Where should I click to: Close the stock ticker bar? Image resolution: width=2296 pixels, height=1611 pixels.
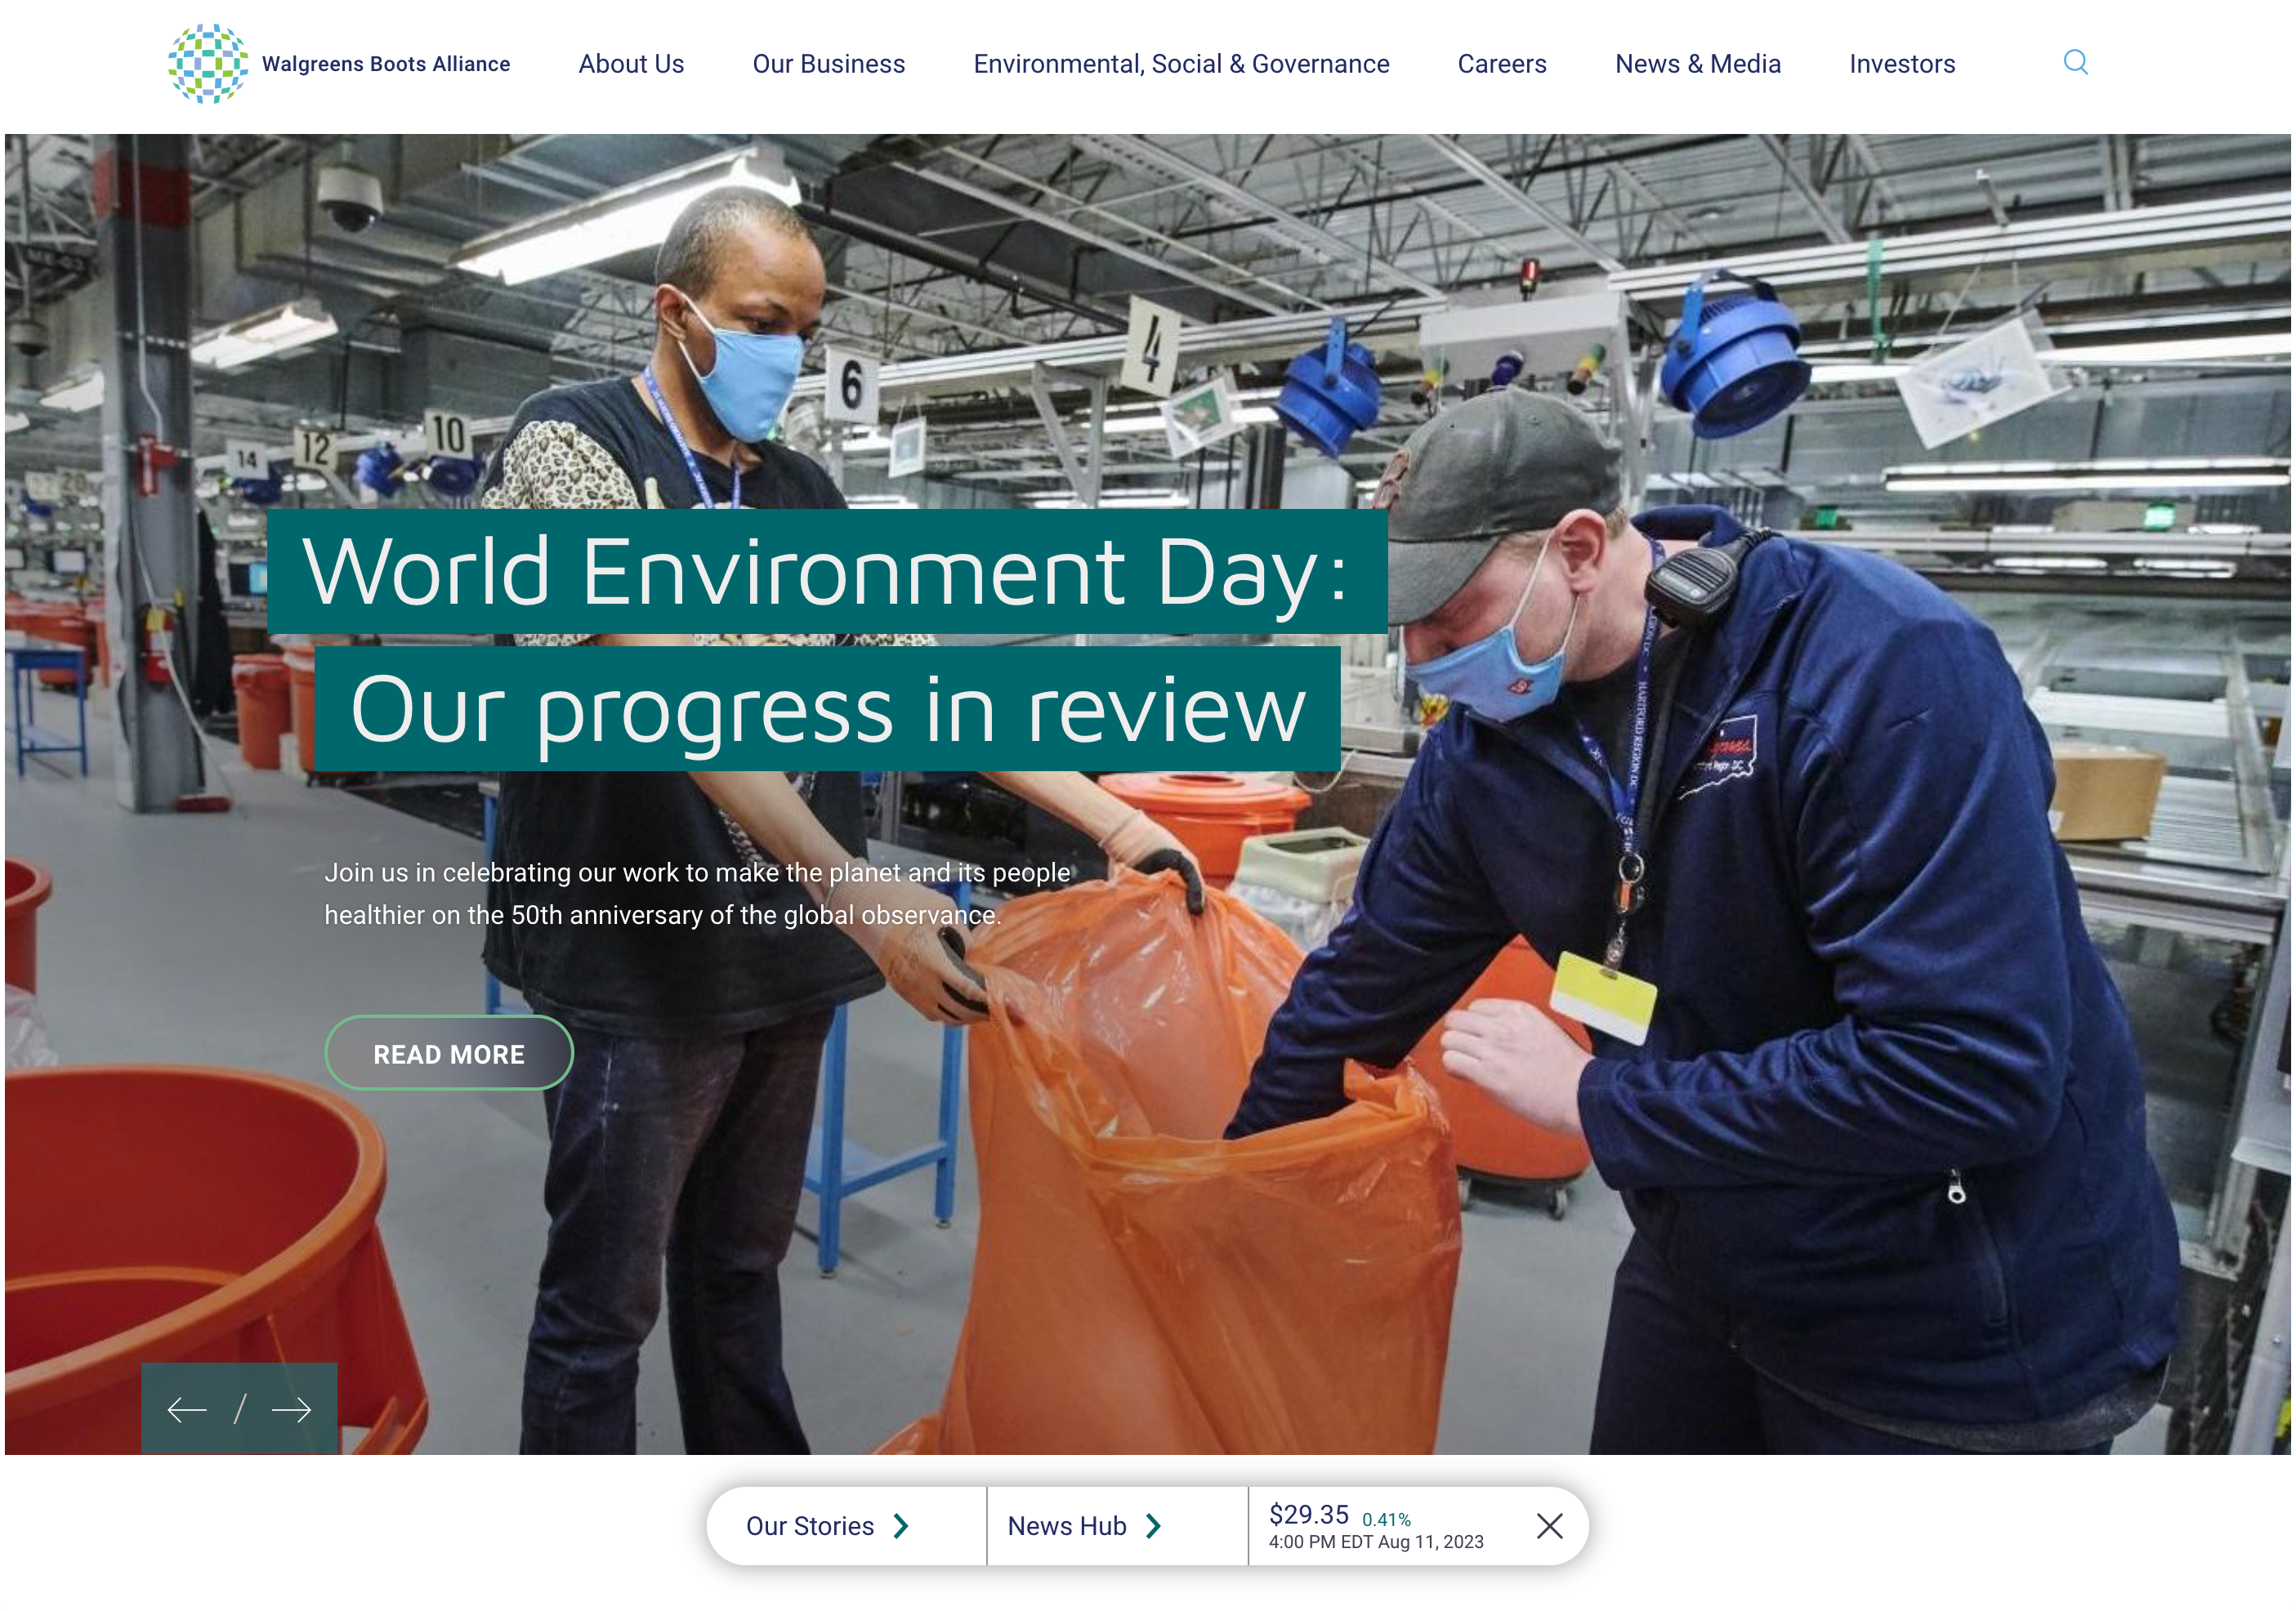point(1549,1526)
